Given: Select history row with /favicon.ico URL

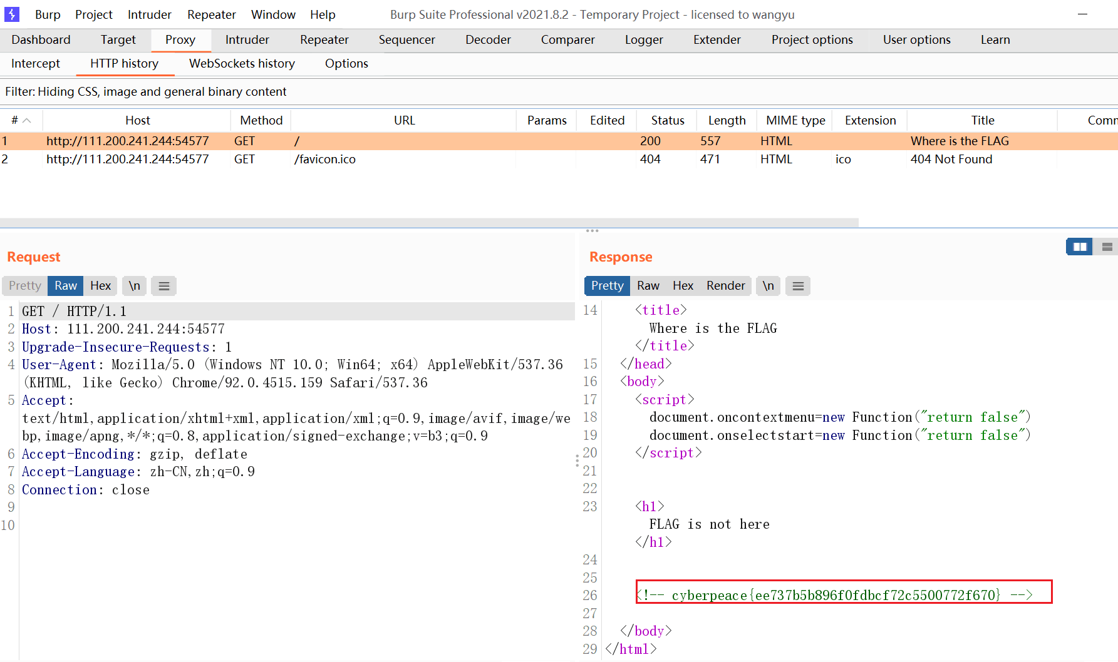Looking at the screenshot, I should 559,159.
